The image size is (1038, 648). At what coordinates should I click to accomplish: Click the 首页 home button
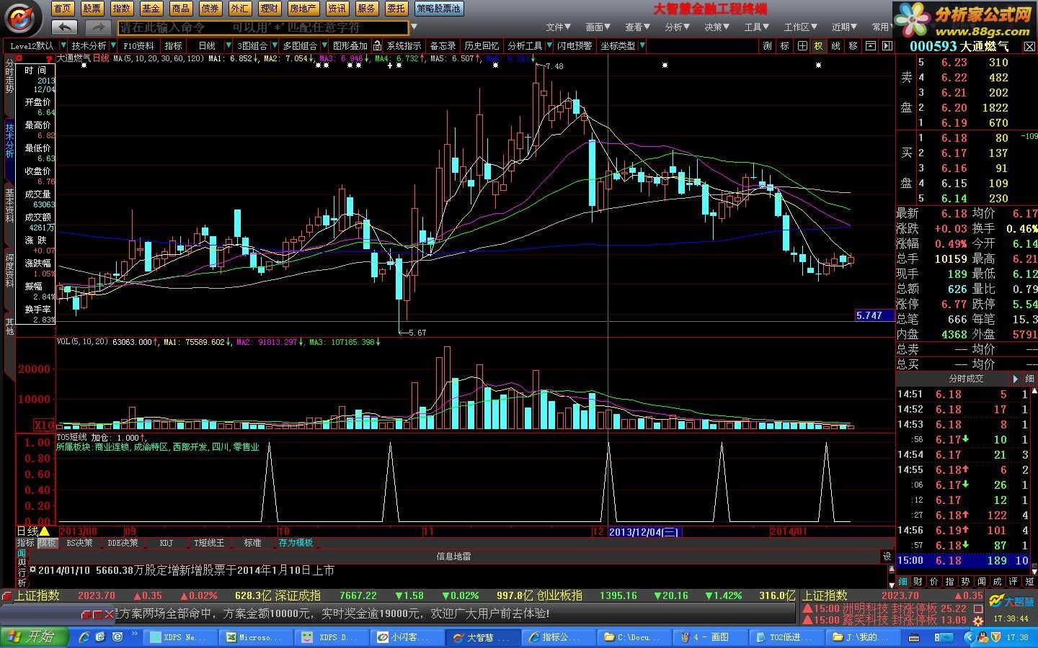point(63,9)
